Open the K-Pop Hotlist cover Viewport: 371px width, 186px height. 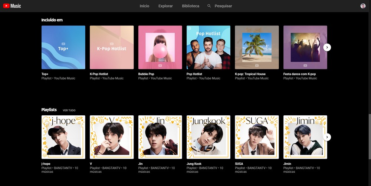pos(112,47)
